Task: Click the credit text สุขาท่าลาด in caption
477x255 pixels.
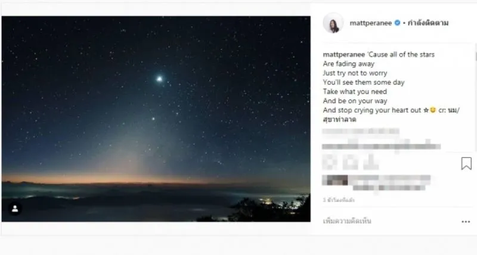Action: point(339,119)
